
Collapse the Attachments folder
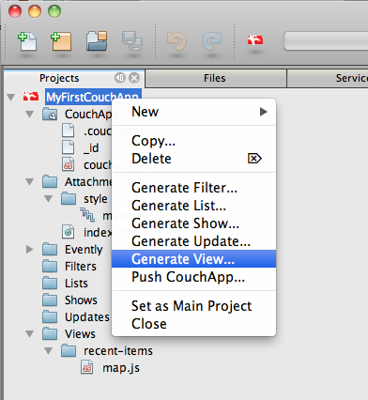point(30,182)
